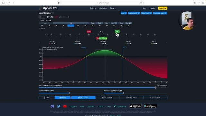
Task: Click the Google Play download badge
Action: [150, 106]
